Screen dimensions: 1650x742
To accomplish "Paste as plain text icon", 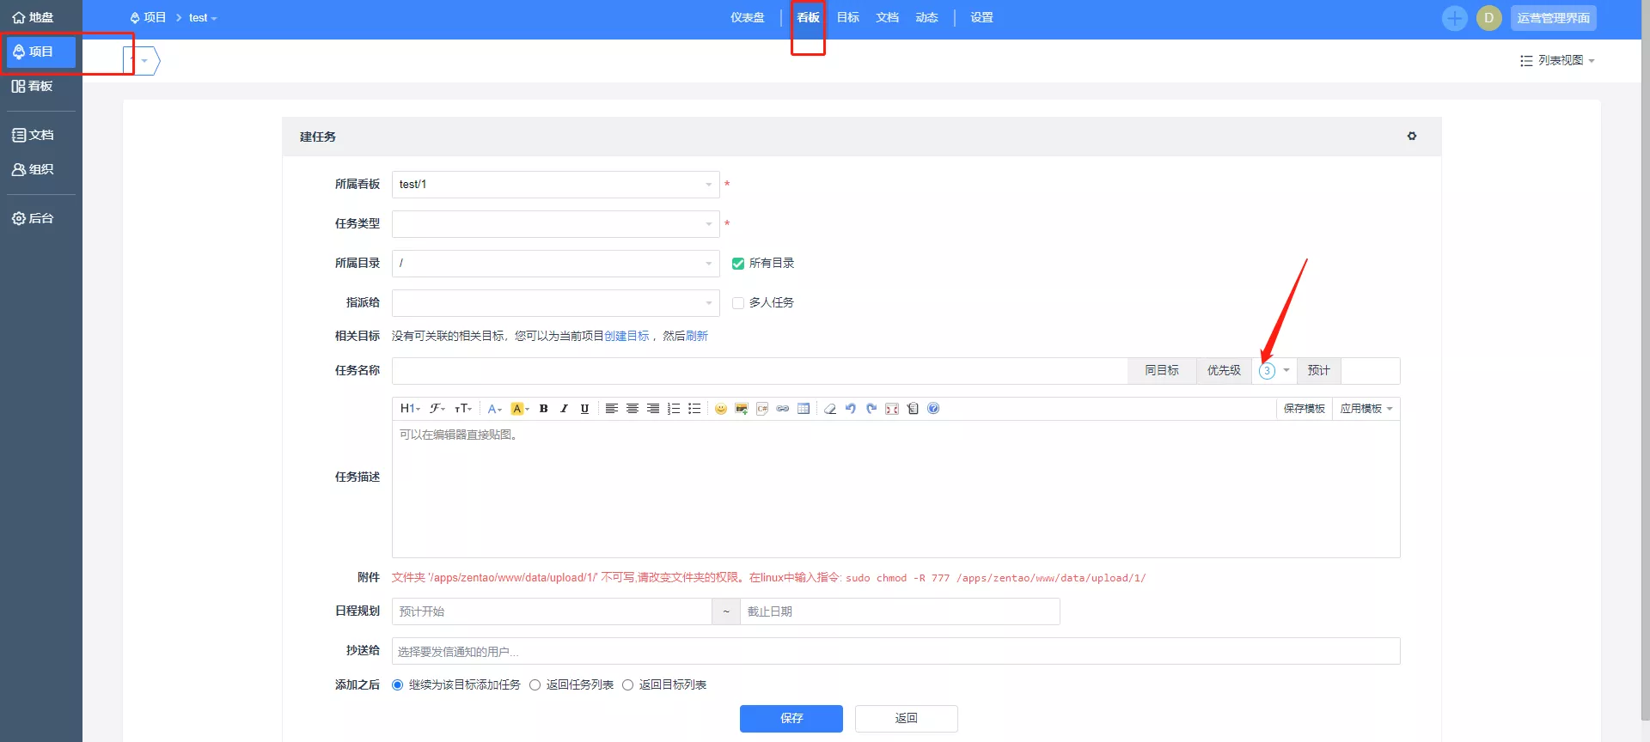I will [913, 409].
